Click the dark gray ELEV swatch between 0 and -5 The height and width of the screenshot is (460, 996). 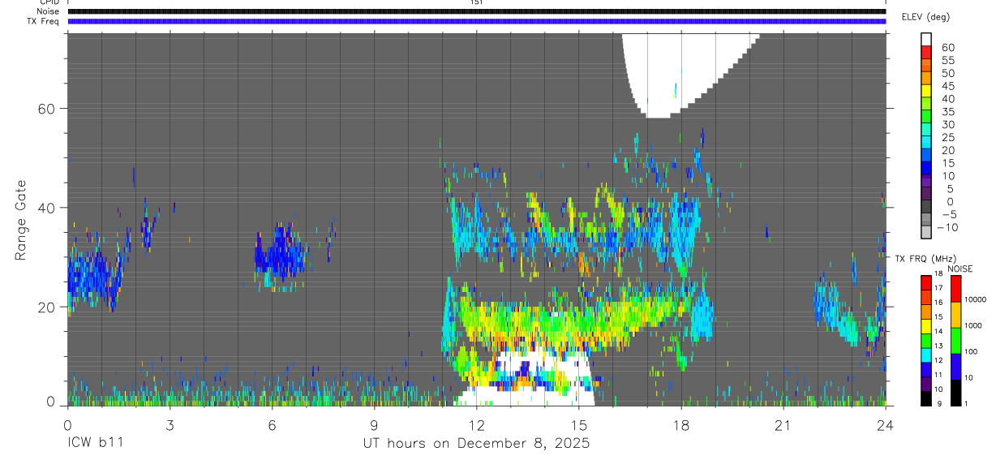coord(926,206)
